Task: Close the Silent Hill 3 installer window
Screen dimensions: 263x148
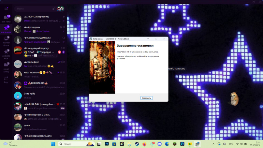Action: (x=164, y=39)
